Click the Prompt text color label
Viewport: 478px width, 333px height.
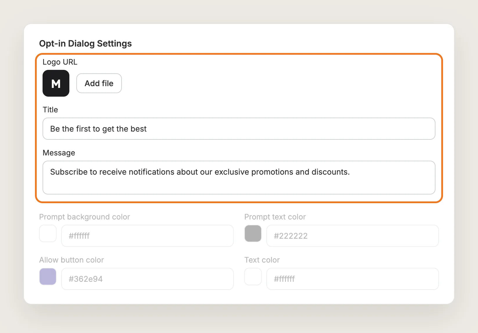point(275,217)
